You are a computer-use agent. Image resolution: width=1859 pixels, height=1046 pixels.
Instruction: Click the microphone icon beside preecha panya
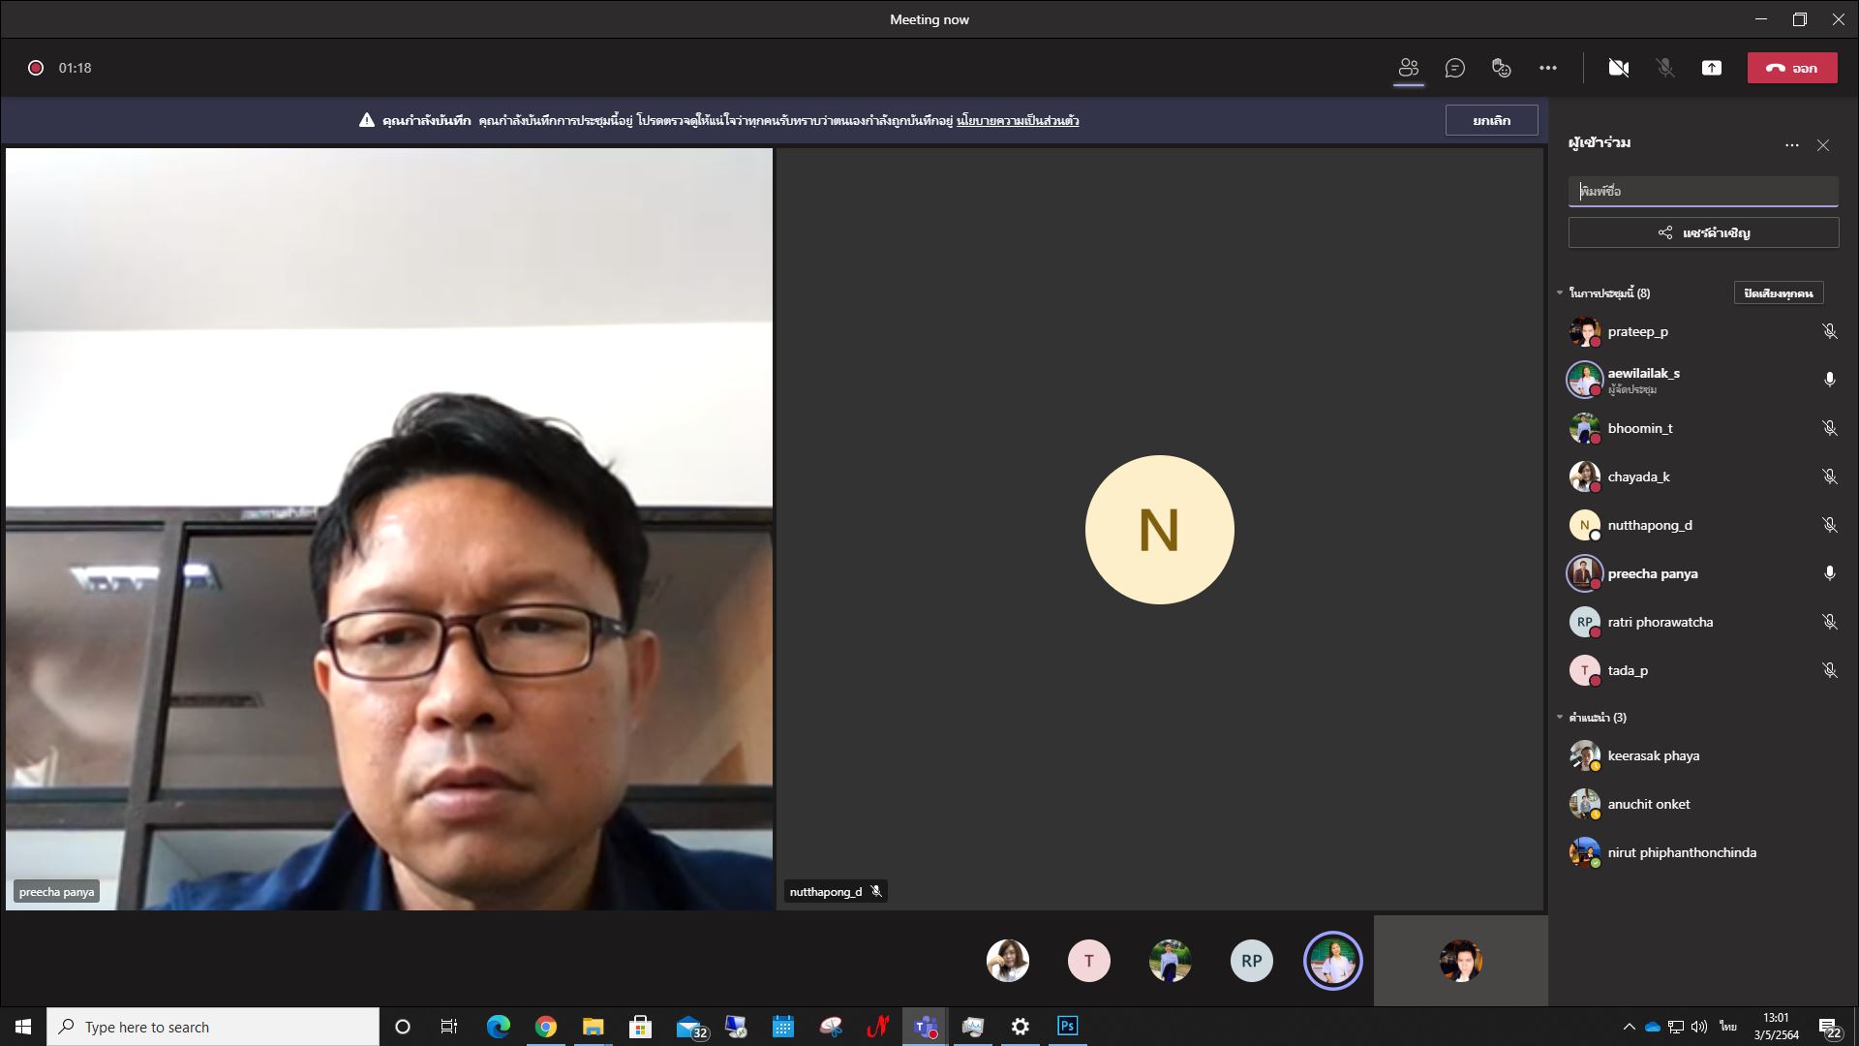click(x=1829, y=573)
